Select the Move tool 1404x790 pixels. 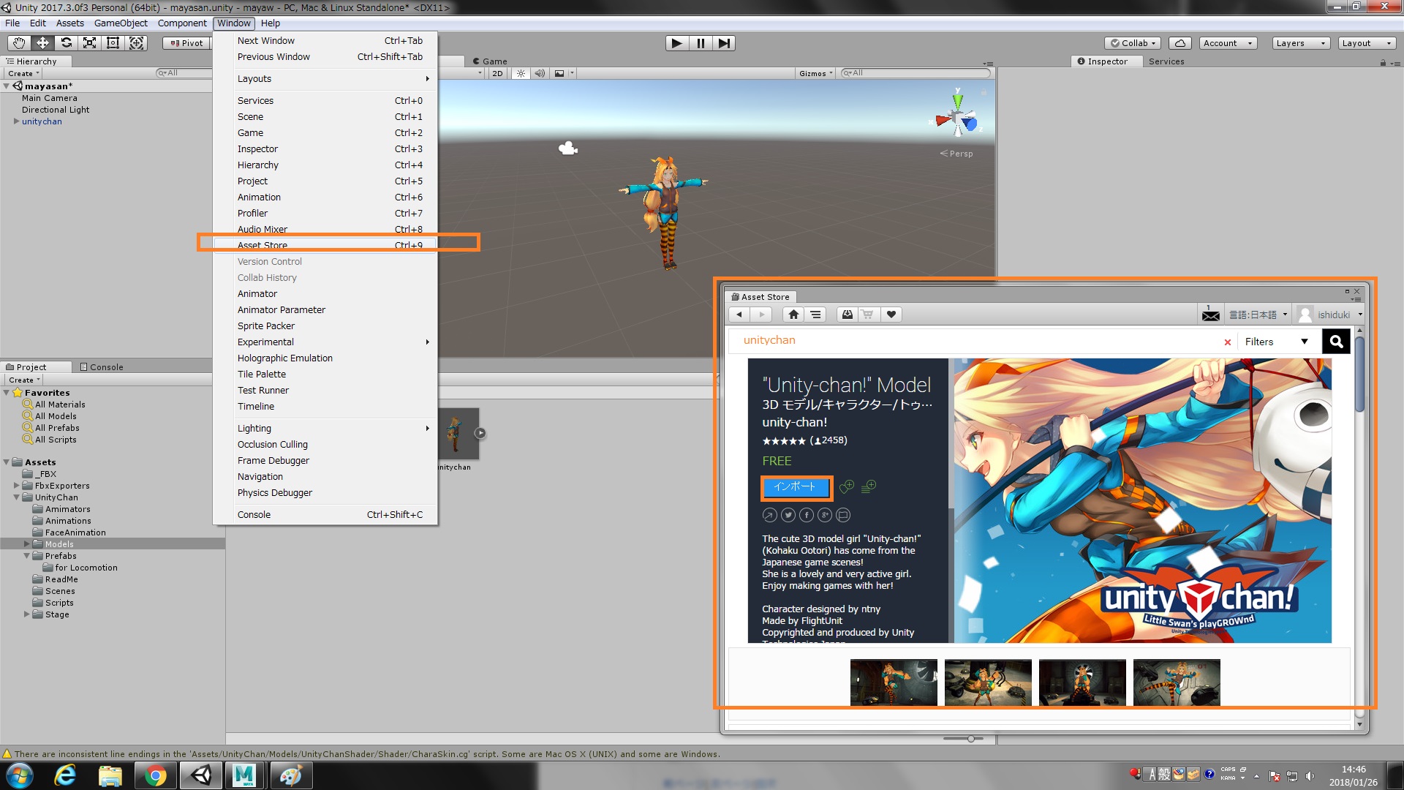tap(42, 43)
